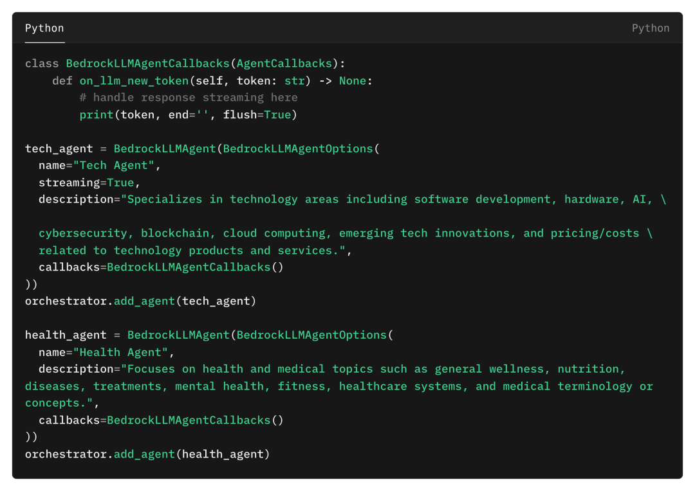
Task: Select the Python tab on the left
Action: coord(44,28)
